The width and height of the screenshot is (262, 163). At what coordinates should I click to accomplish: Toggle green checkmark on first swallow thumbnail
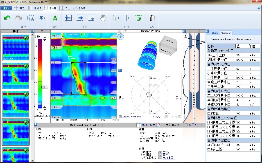pos(26,38)
